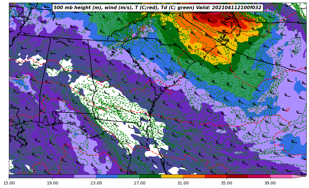Click the light pink colorbar extension arrow

(x=299, y=176)
